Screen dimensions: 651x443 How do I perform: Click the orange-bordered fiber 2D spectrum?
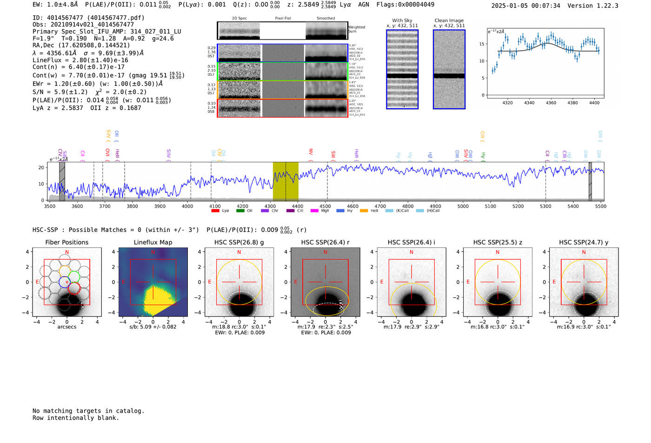coord(282,90)
